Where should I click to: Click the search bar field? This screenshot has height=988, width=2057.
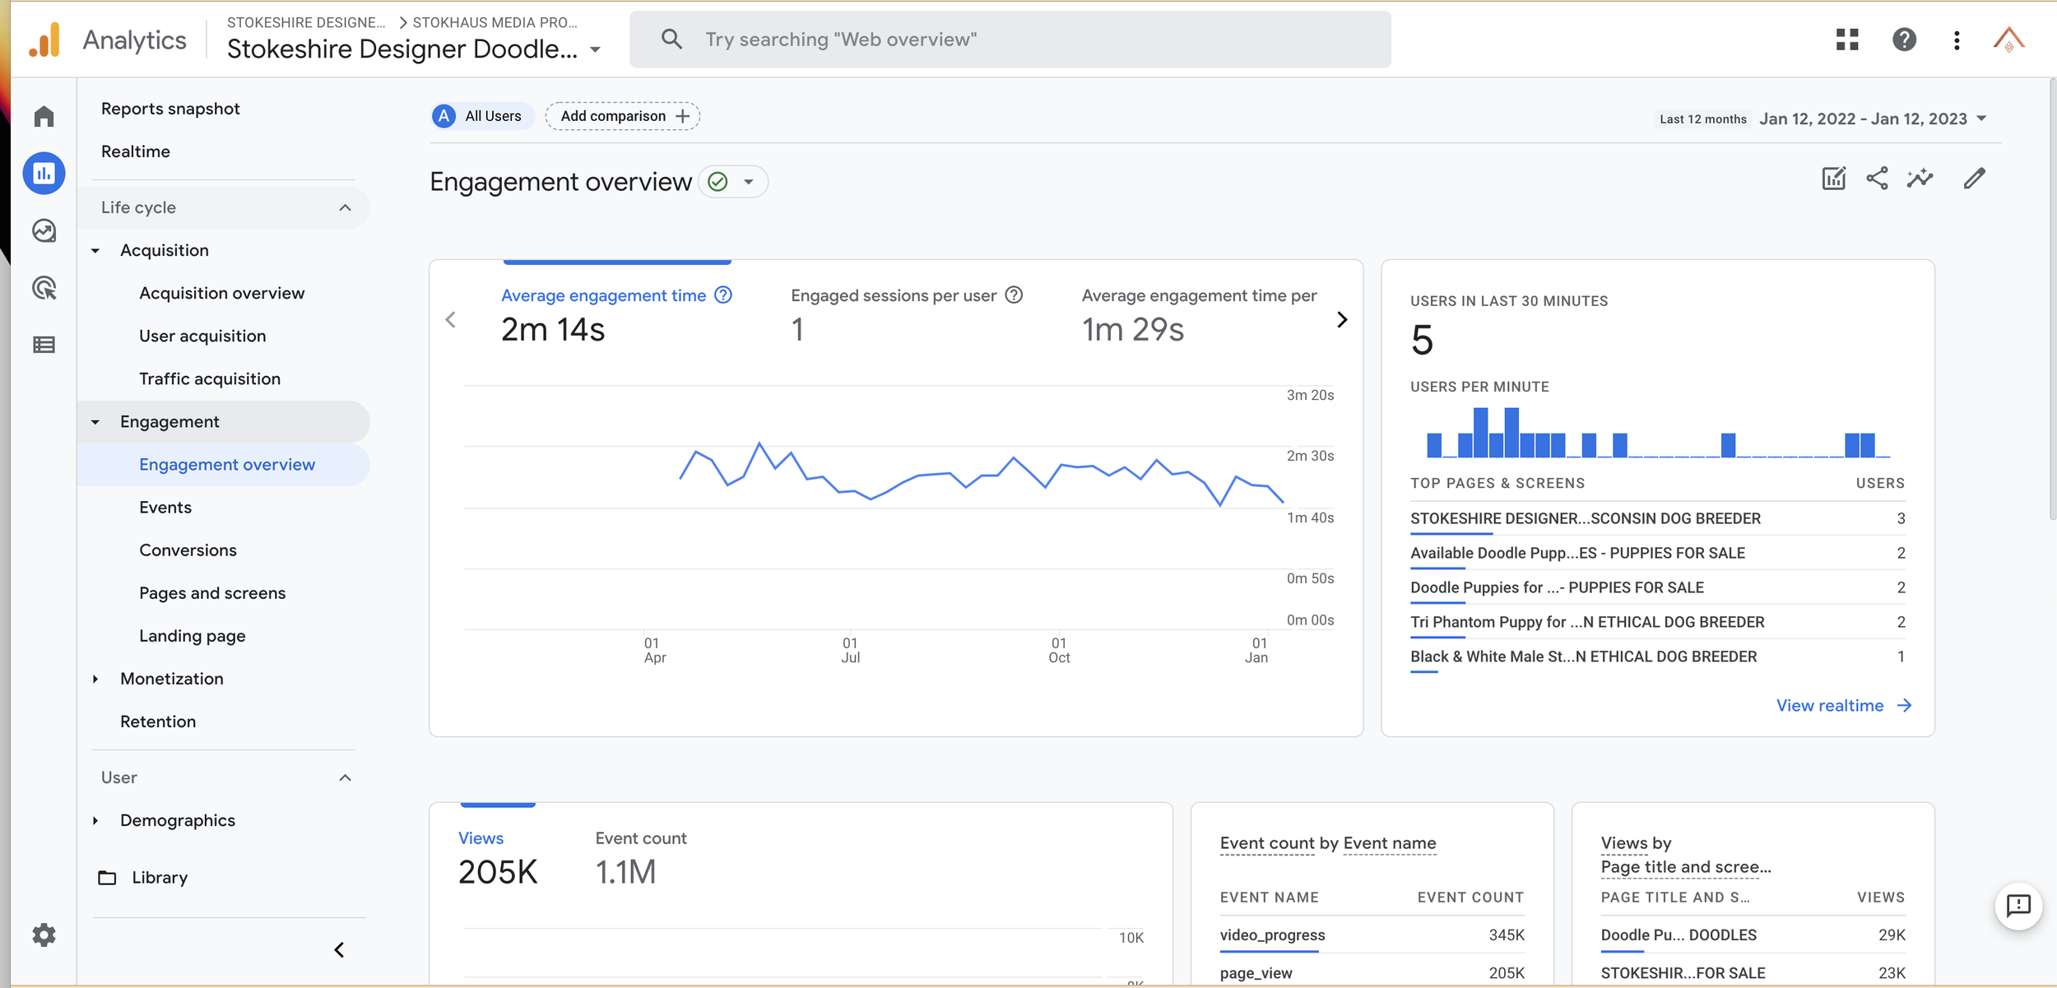point(1010,39)
